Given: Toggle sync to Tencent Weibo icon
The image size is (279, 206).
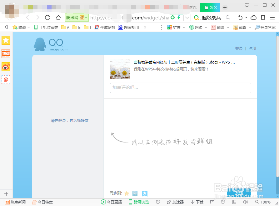Looking at the screenshot, I should click(x=135, y=193).
